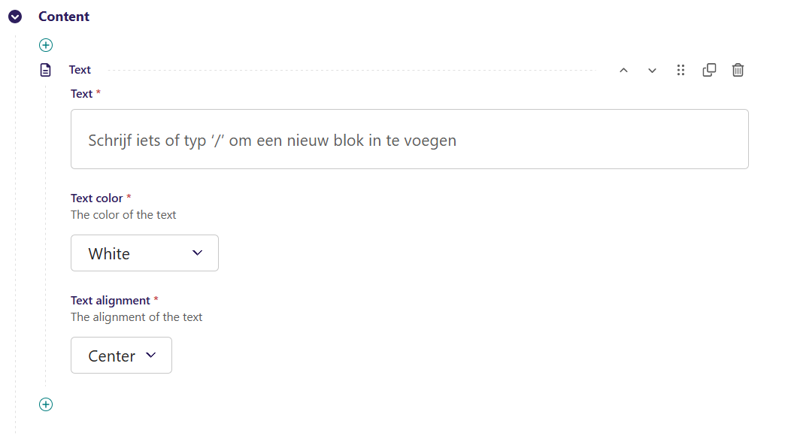
Task: Click the Content section heading
Action: (64, 17)
